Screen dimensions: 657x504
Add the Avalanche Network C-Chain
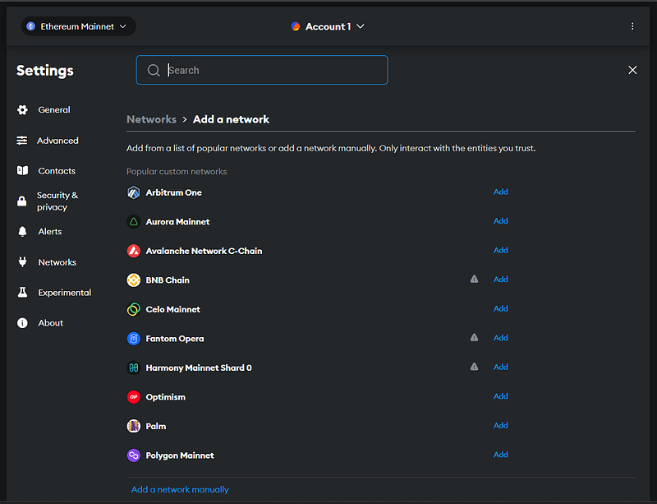click(x=500, y=250)
